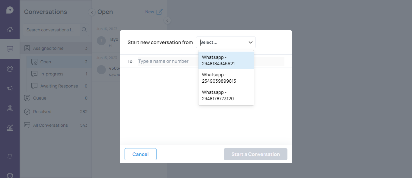The width and height of the screenshot is (412, 178).
Task: Select Whatsapp - 2348178773120 option
Action: [x=226, y=95]
